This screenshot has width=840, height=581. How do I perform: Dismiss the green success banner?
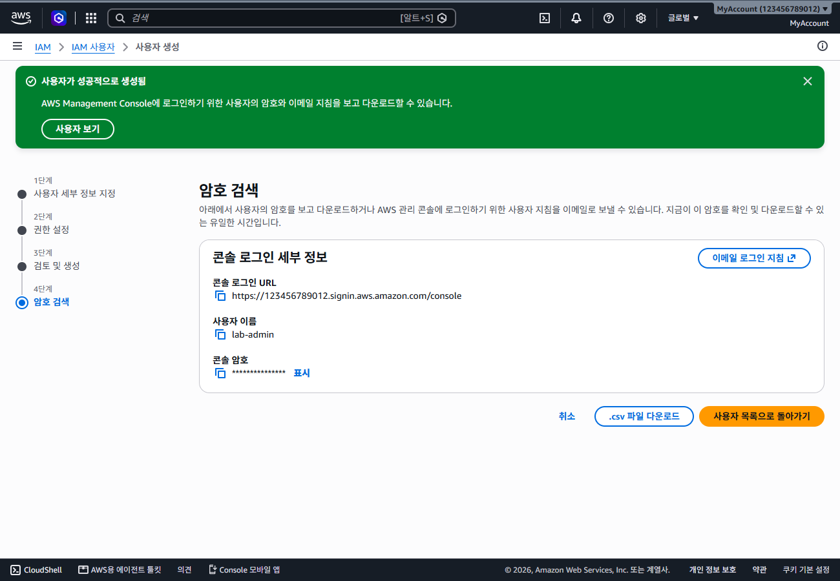click(x=808, y=81)
